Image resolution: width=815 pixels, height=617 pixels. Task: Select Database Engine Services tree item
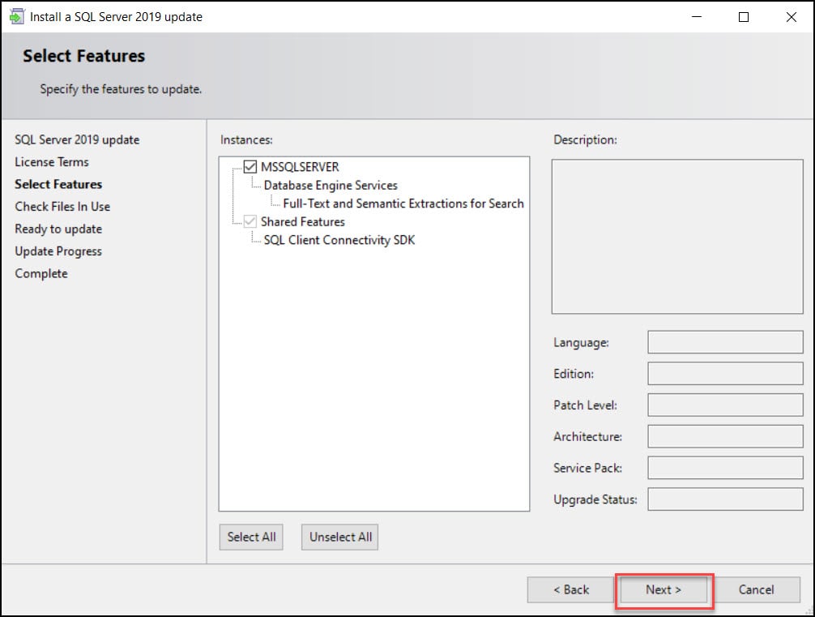pyautogui.click(x=331, y=185)
